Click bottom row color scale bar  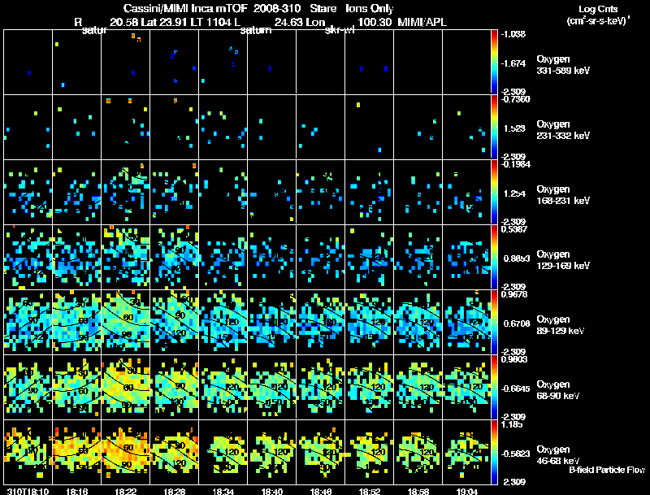[x=494, y=452]
